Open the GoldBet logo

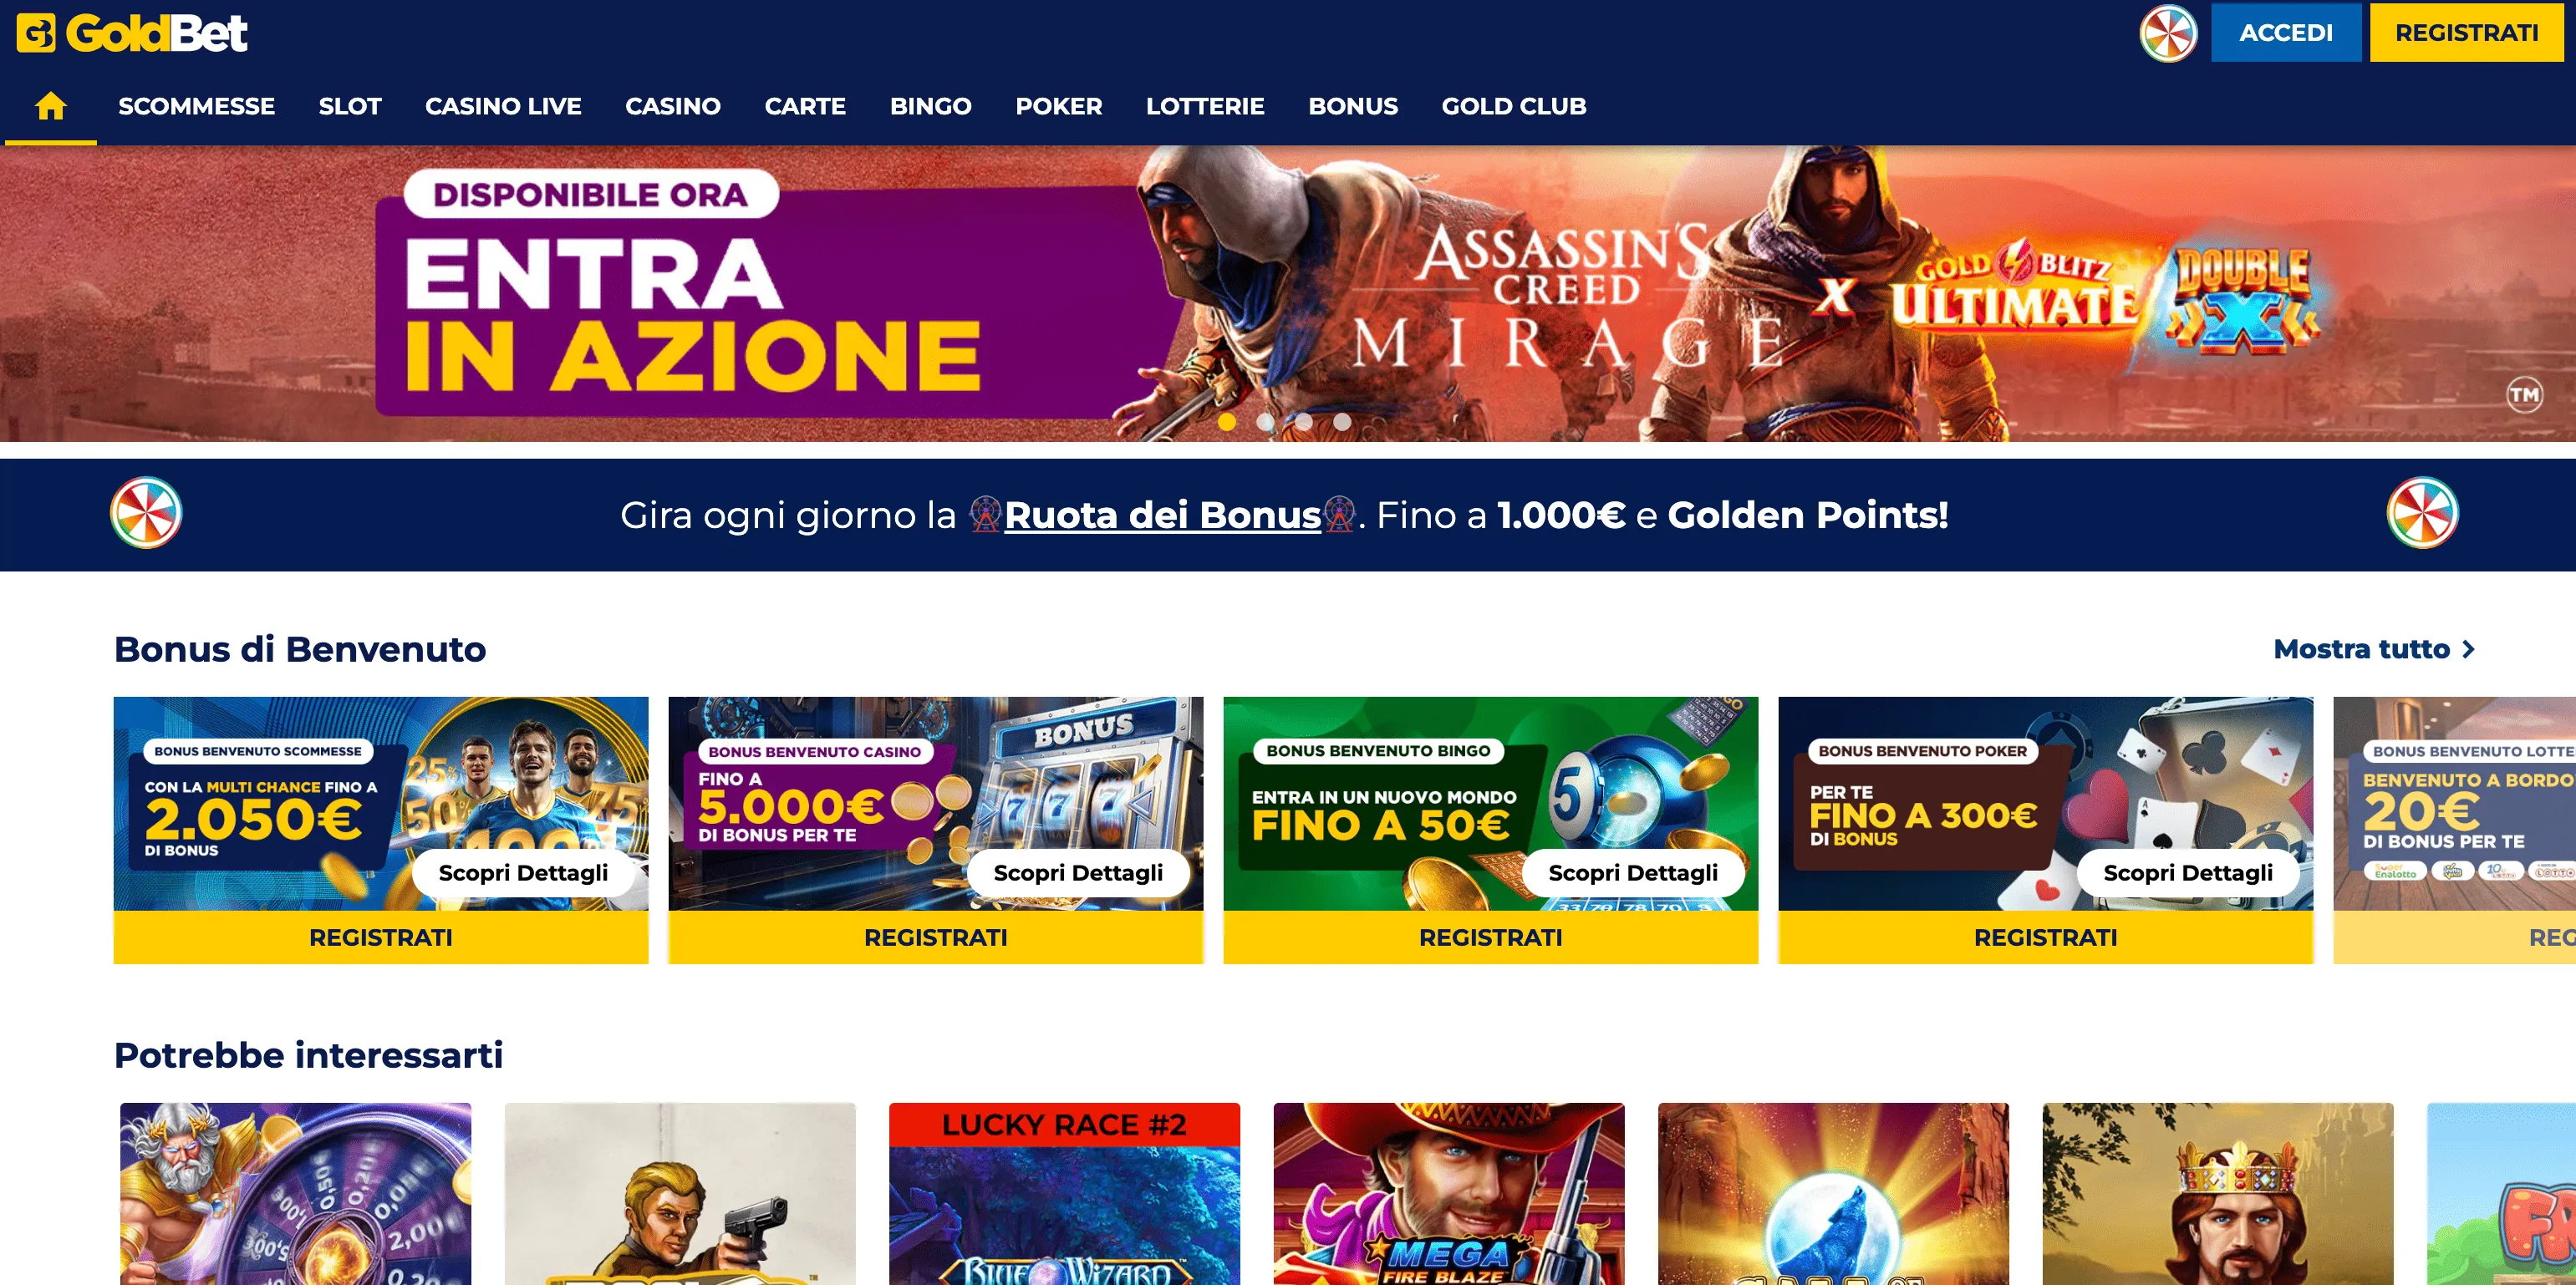point(132,33)
